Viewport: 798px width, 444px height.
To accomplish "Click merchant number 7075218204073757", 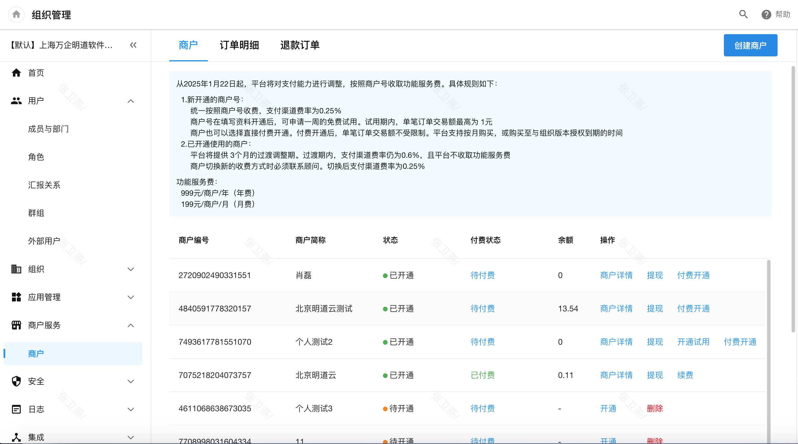I will (215, 375).
